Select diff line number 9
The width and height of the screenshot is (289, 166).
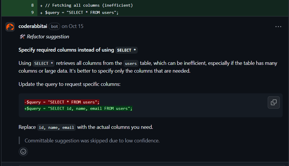tap(32, 12)
